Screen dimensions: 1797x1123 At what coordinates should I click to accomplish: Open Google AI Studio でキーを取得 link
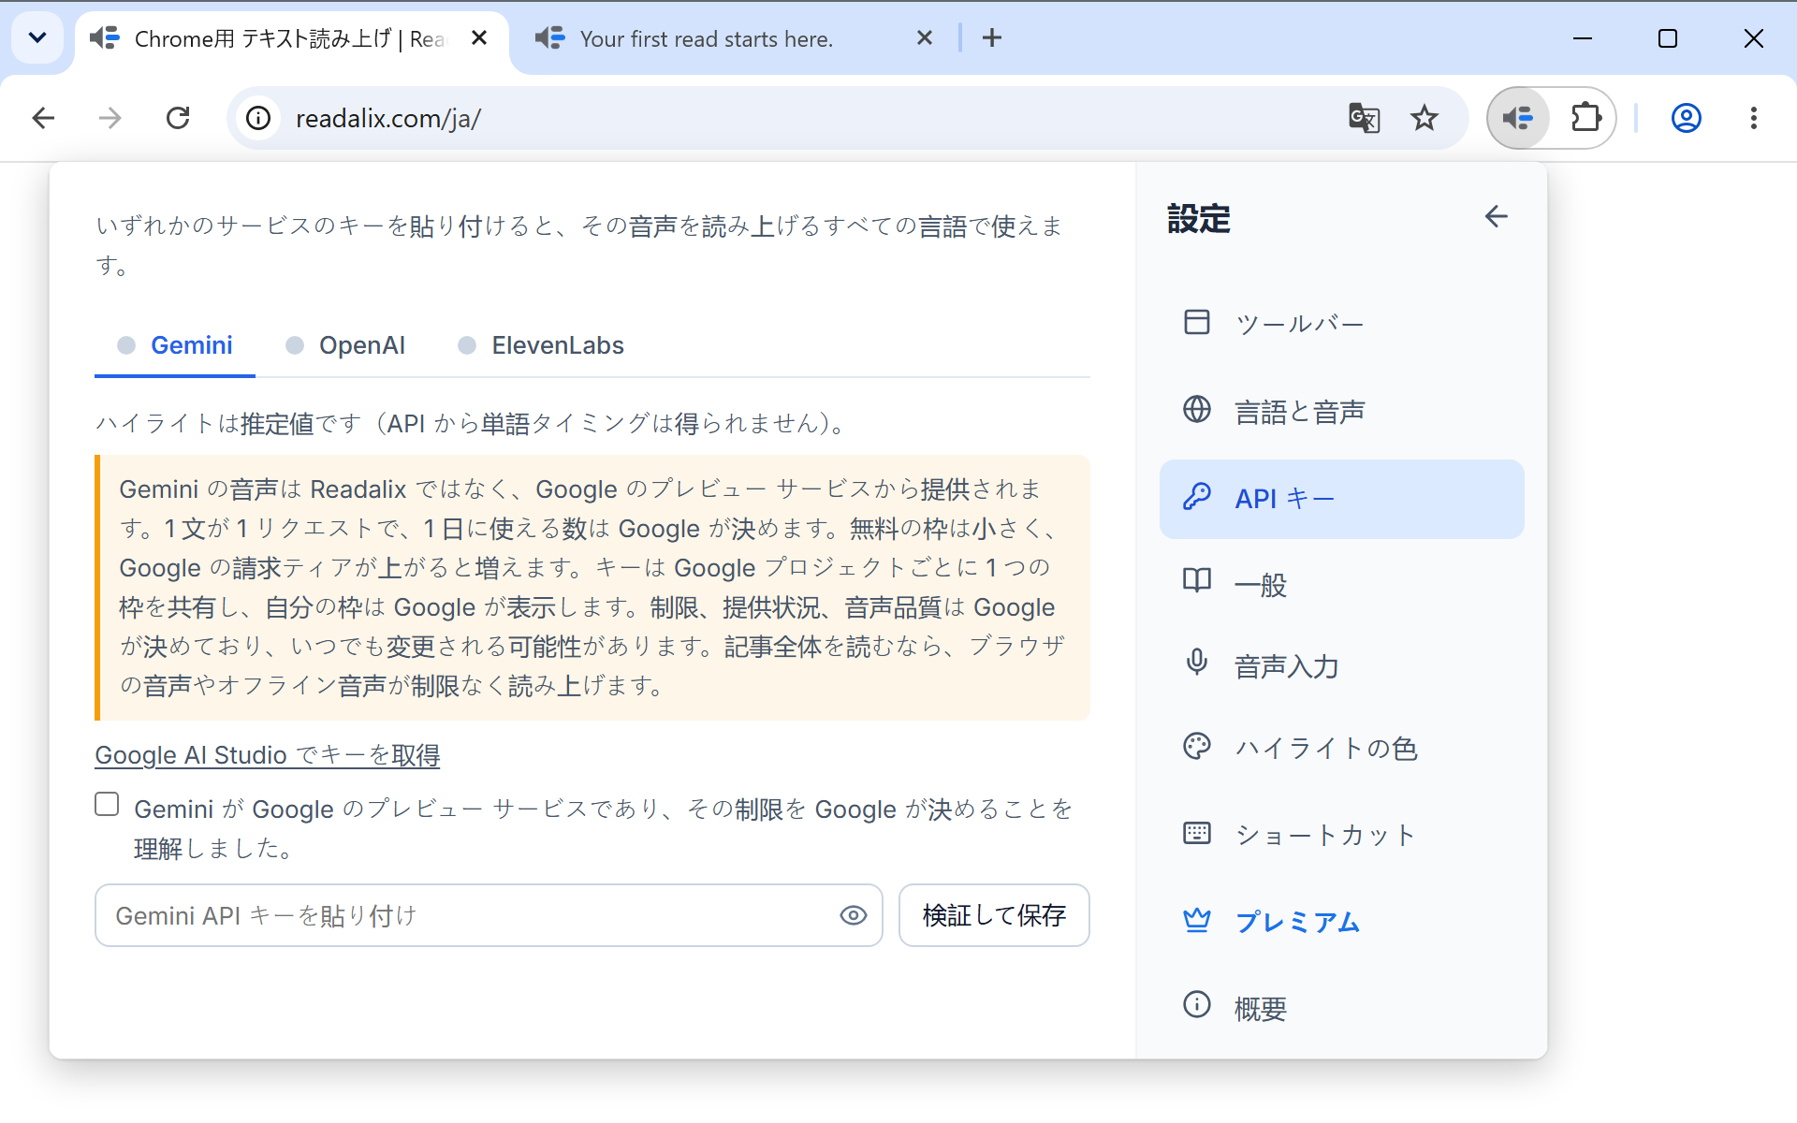tap(268, 755)
